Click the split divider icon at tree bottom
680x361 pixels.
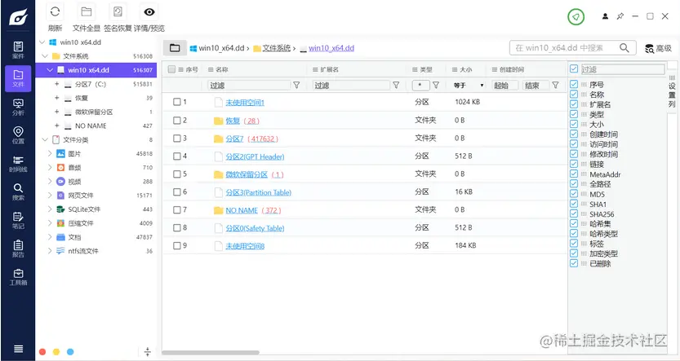pyautogui.click(x=148, y=351)
